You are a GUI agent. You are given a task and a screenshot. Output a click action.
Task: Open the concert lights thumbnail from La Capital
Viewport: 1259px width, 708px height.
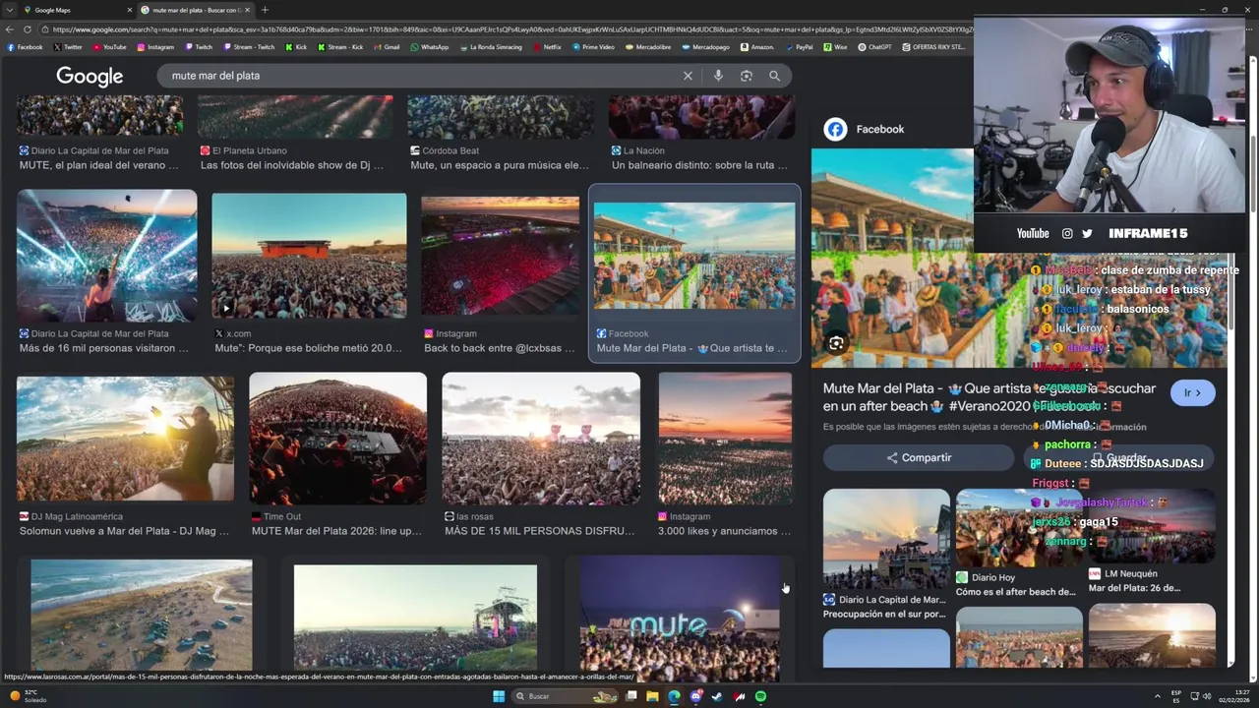106,257
